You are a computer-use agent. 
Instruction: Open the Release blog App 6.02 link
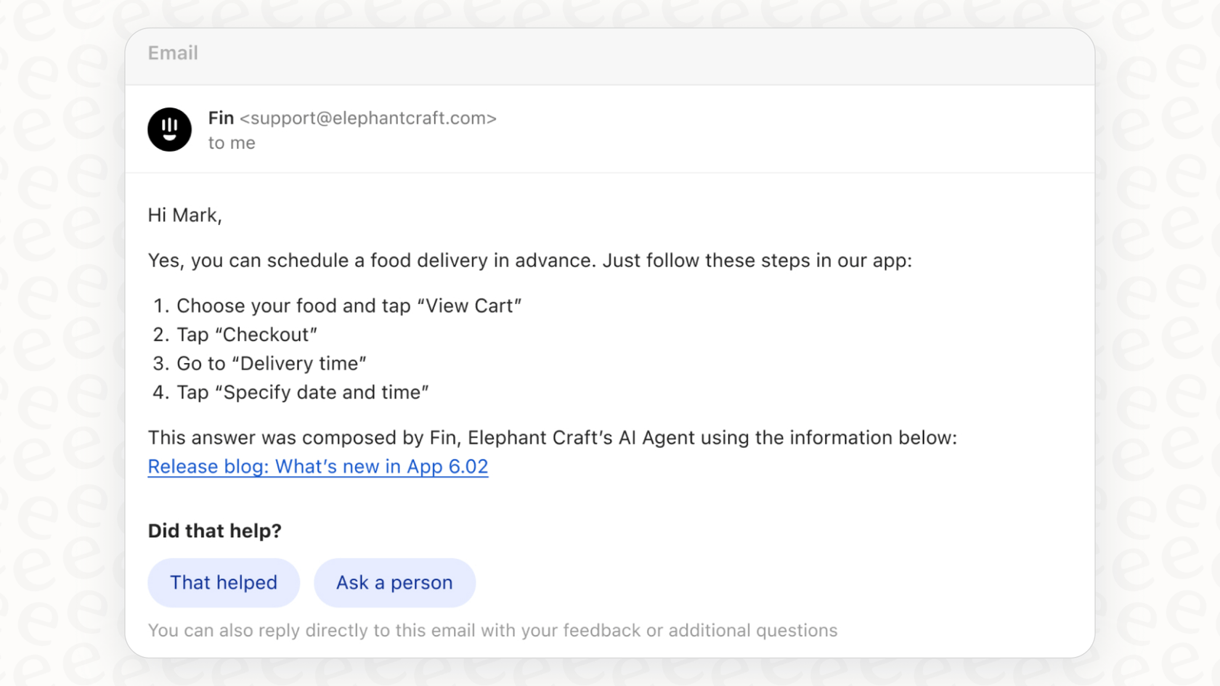point(318,467)
